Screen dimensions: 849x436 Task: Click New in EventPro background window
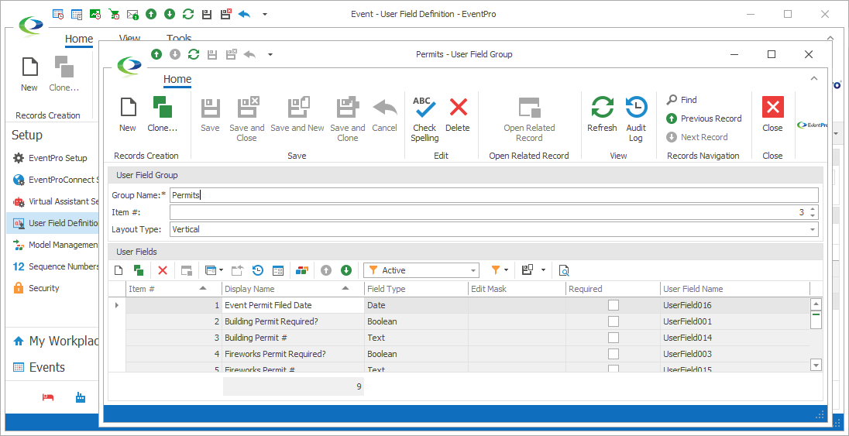pyautogui.click(x=29, y=74)
